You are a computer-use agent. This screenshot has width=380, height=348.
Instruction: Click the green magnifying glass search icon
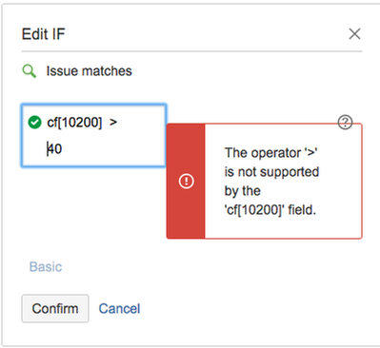tap(30, 71)
